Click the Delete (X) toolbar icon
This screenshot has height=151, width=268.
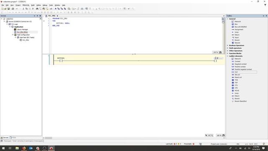tap(33, 9)
